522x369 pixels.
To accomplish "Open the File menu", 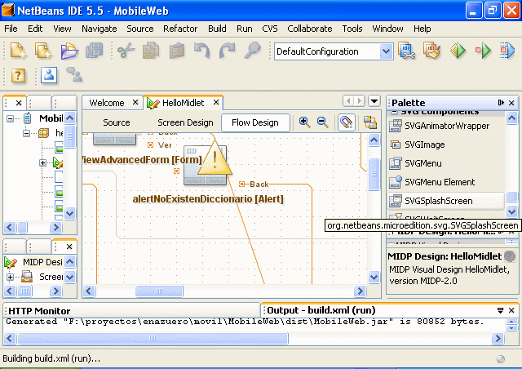I will click(11, 29).
